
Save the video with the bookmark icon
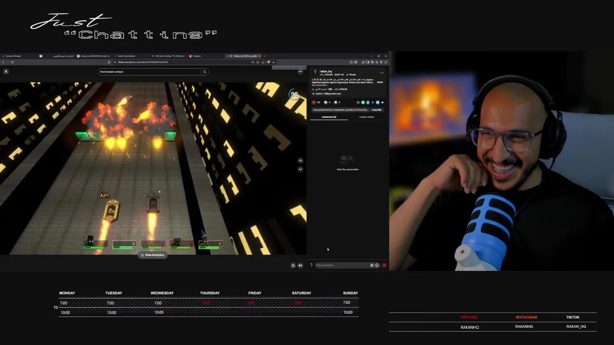[x=336, y=103]
